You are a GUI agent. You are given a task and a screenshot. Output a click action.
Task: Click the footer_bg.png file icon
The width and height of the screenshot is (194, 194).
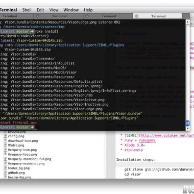pos(5,168)
